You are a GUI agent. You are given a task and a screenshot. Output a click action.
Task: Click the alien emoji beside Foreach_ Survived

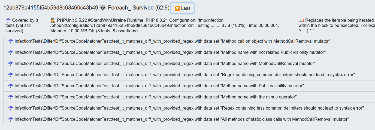[x=103, y=8]
